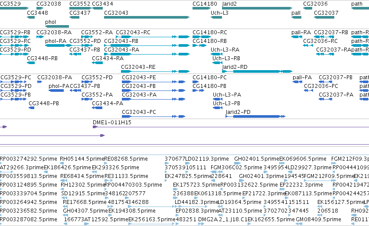Click transcript phol-RA label
Screen dimensions: 369x226
[56, 41]
